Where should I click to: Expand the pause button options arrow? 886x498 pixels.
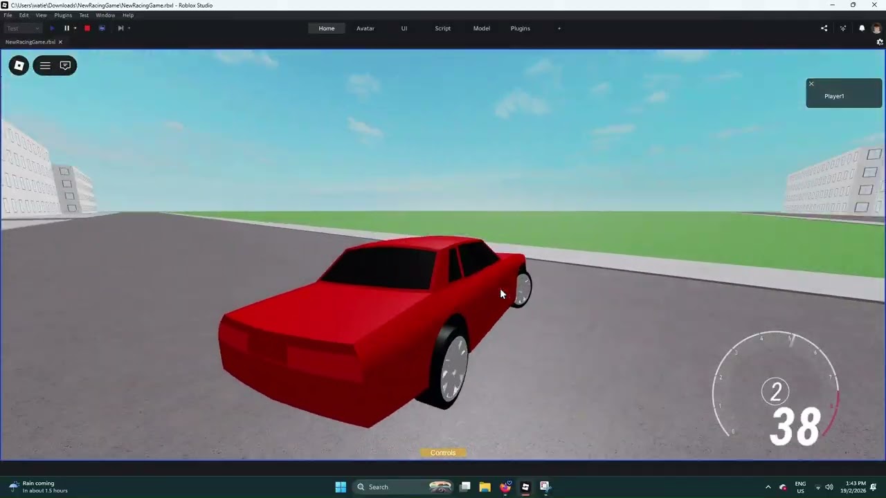click(x=75, y=28)
